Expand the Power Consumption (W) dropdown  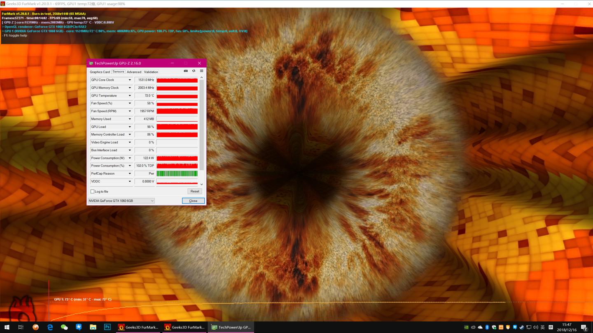click(x=130, y=158)
